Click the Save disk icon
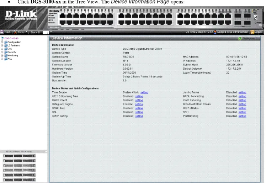266x183 pixels. click(2, 32)
